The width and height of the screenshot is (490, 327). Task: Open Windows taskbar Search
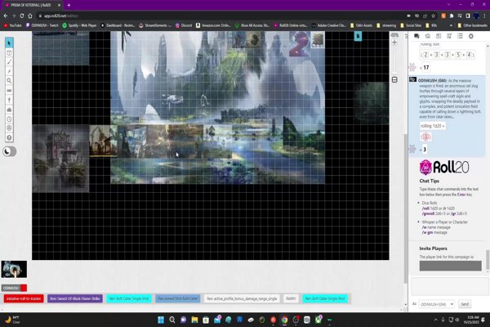pyautogui.click(x=172, y=320)
